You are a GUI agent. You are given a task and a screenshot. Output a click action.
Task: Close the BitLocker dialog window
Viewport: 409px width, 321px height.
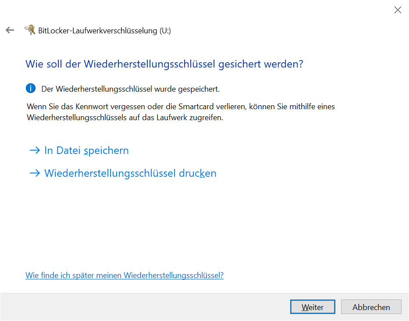pyautogui.click(x=397, y=10)
